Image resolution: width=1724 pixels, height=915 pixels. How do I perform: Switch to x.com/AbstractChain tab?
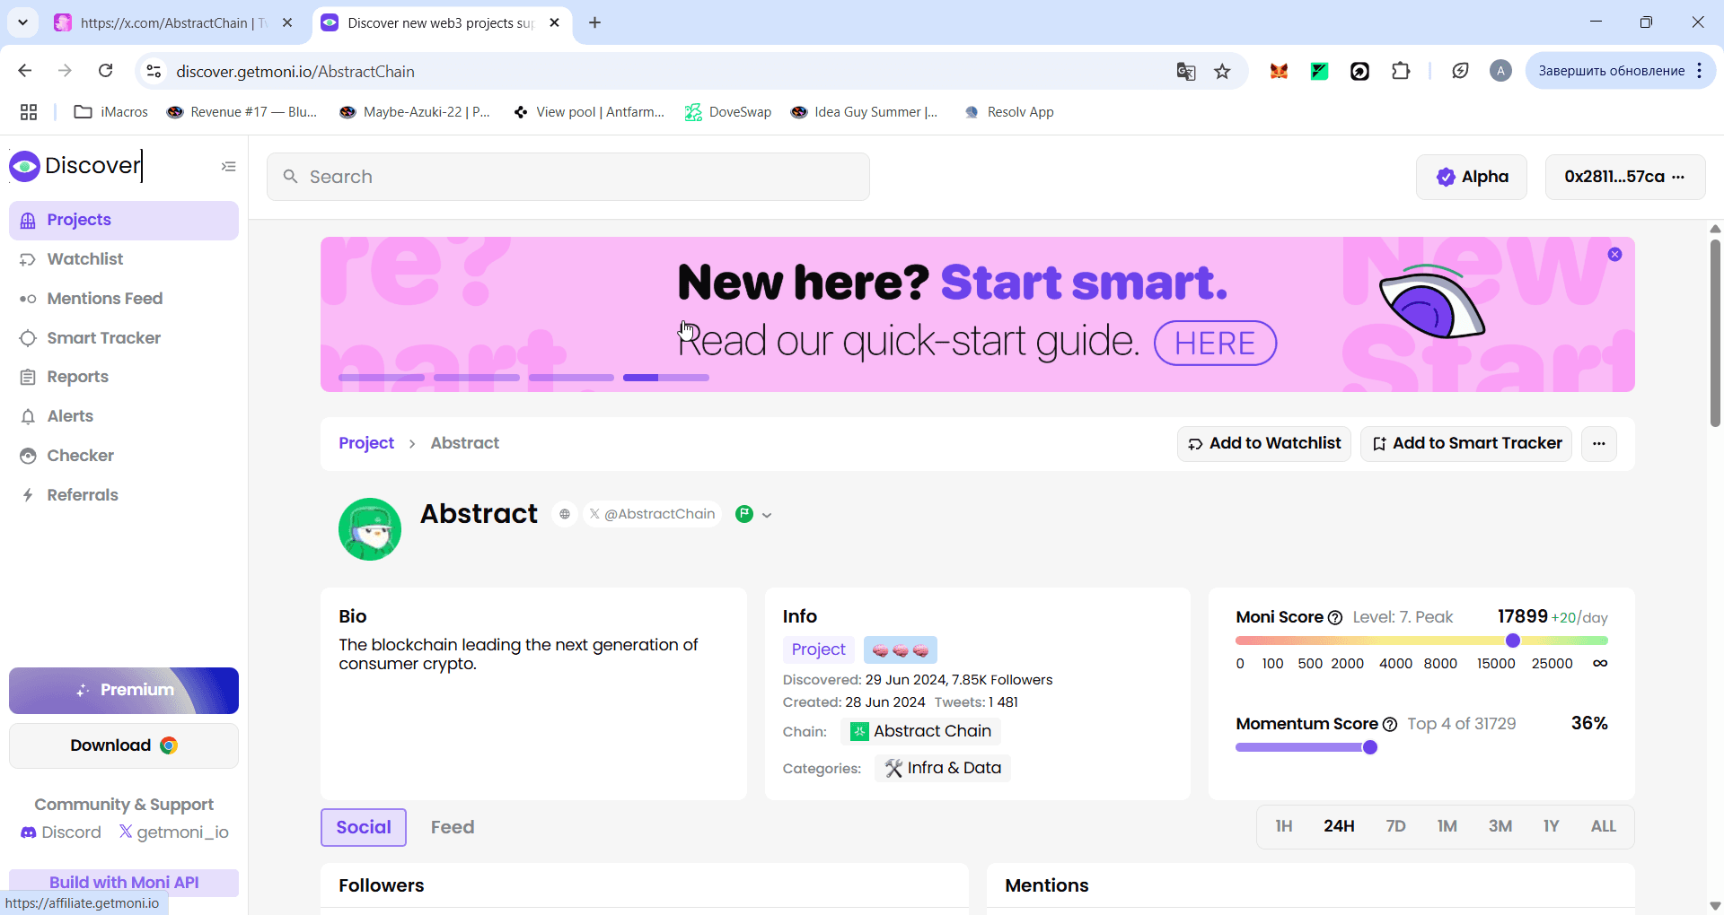[x=173, y=23]
